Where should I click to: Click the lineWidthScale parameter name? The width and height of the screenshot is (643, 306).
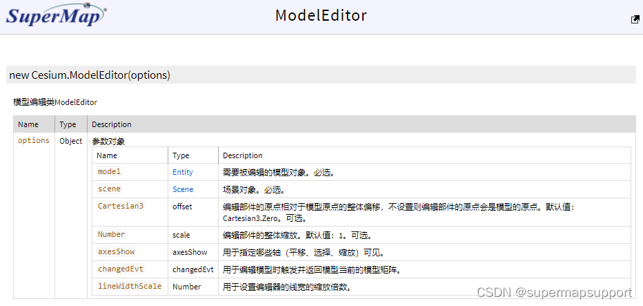(x=130, y=286)
